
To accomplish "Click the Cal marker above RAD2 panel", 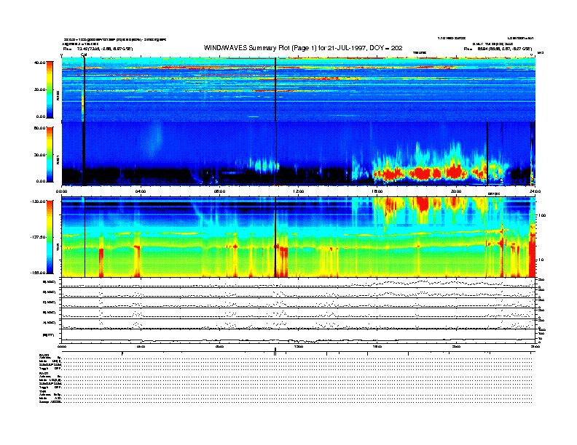I will pos(84,55).
